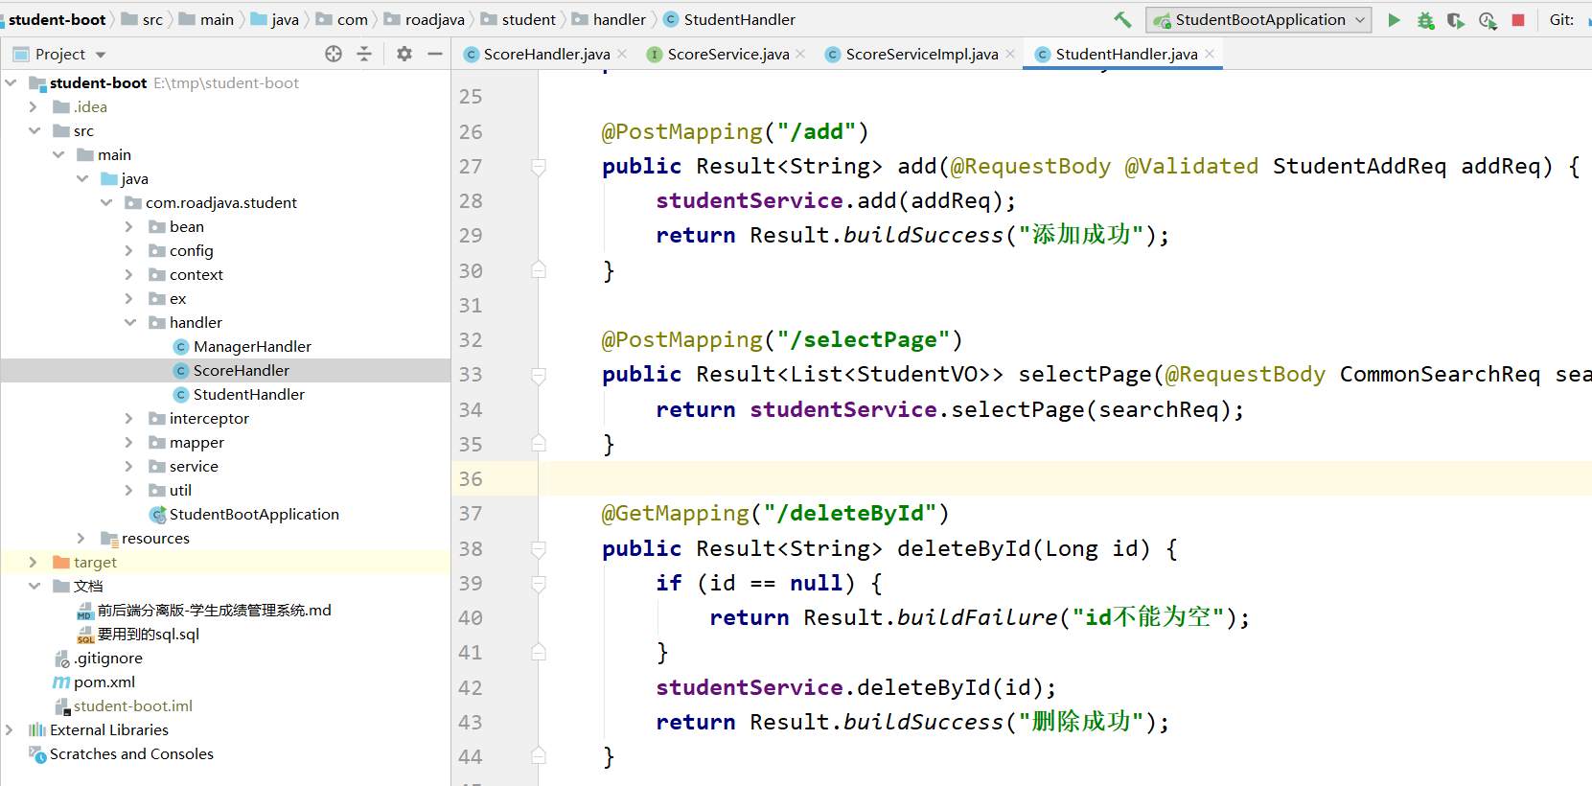Screen dimensions: 1592x786
Task: Expand the target folder
Action: (x=34, y=563)
